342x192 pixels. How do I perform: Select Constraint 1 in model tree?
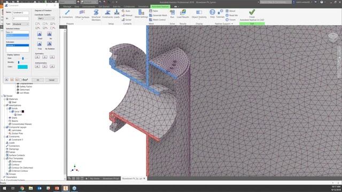tap(17, 140)
